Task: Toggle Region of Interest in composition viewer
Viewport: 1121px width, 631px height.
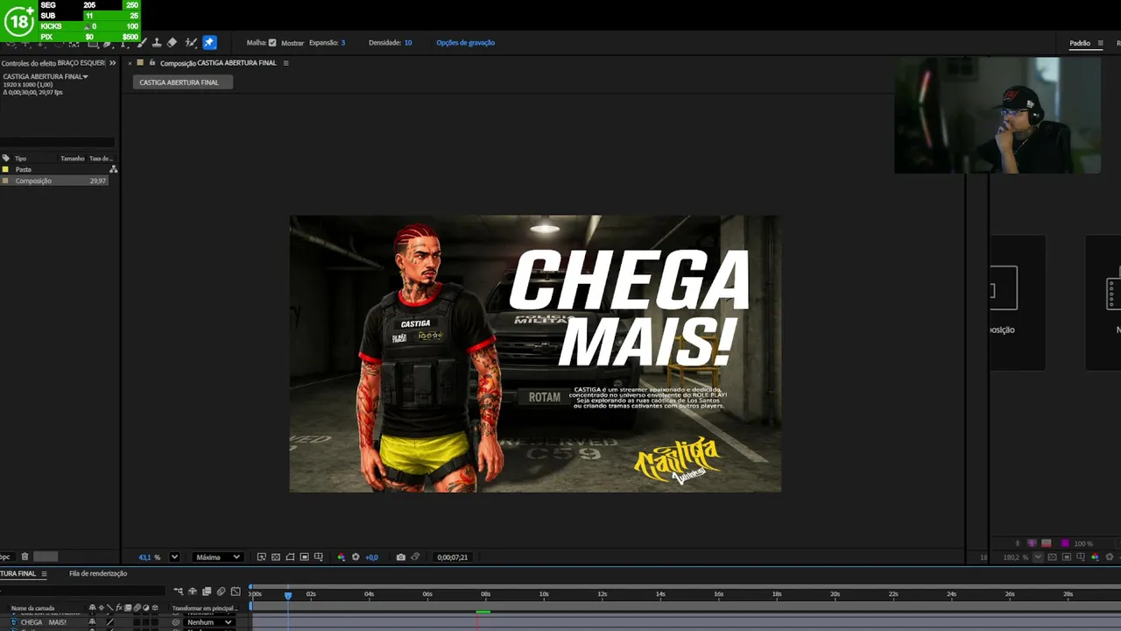Action: pyautogui.click(x=305, y=557)
